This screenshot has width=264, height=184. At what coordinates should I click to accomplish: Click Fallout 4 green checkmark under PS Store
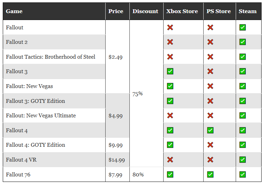point(210,130)
